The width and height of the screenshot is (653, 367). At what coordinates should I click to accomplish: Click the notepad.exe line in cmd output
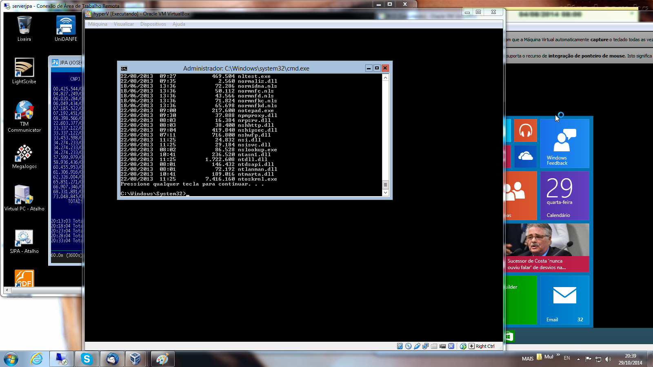pyautogui.click(x=197, y=111)
